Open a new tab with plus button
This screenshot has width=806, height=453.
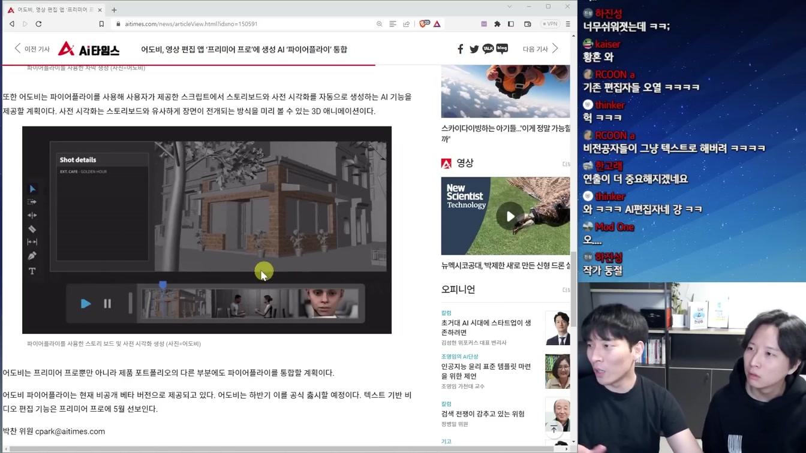pos(114,10)
